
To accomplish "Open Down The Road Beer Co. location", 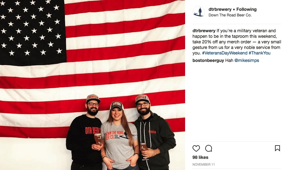I will [x=230, y=15].
